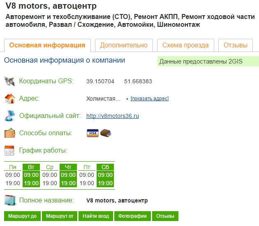Switch to the Дополнительно tab
This screenshot has width=259, height=226.
coord(124,45)
